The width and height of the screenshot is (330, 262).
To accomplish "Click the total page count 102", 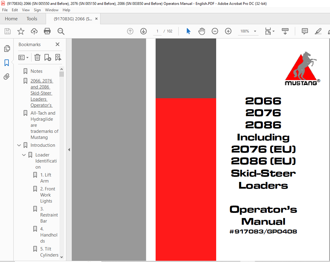I will 170,31.
